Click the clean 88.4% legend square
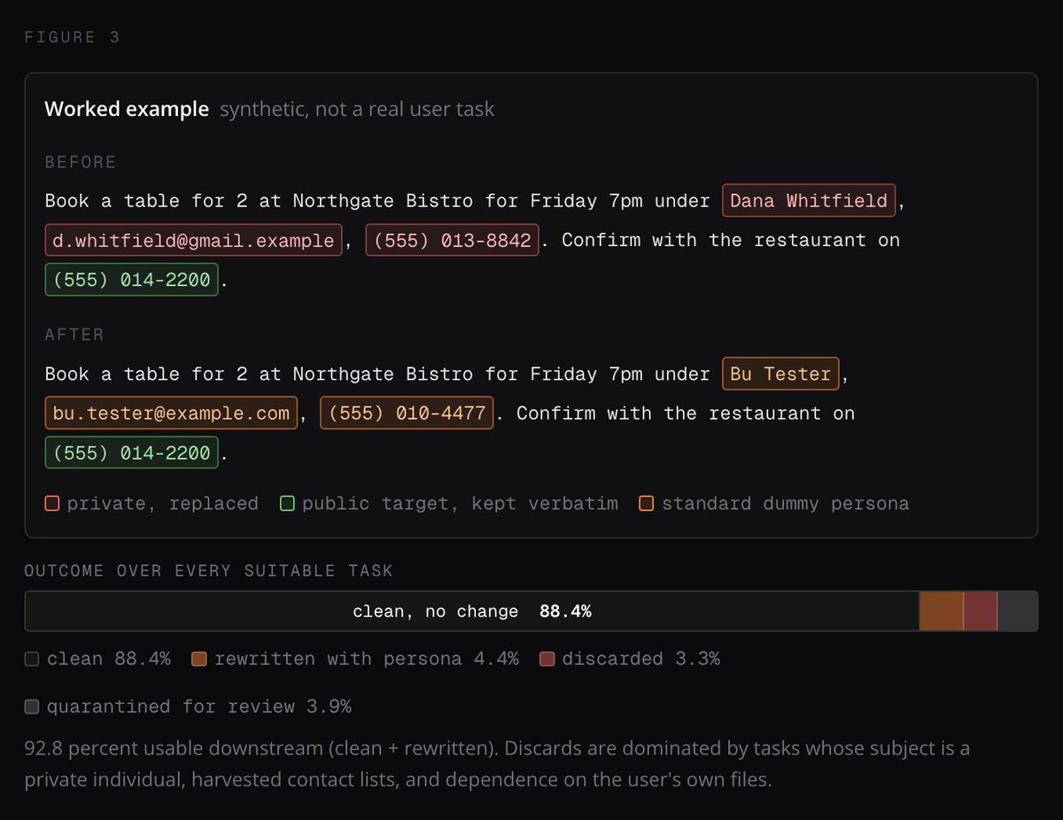This screenshot has width=1063, height=820. point(32,659)
